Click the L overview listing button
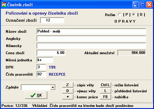 (x=106, y=91)
